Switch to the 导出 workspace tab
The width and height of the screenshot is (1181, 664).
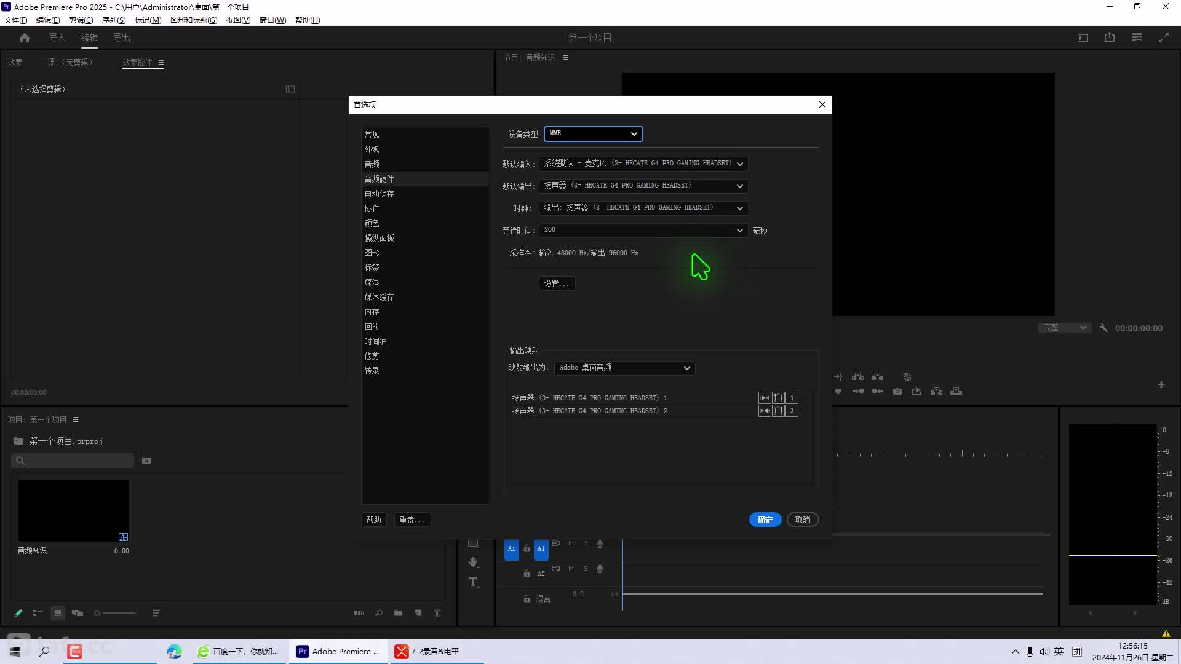click(121, 38)
